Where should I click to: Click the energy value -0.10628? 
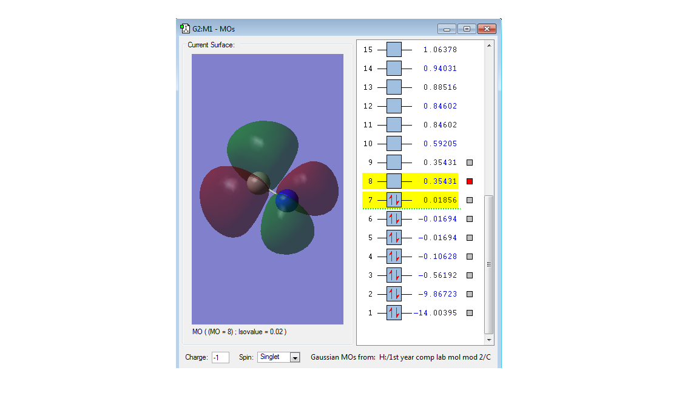[437, 256]
